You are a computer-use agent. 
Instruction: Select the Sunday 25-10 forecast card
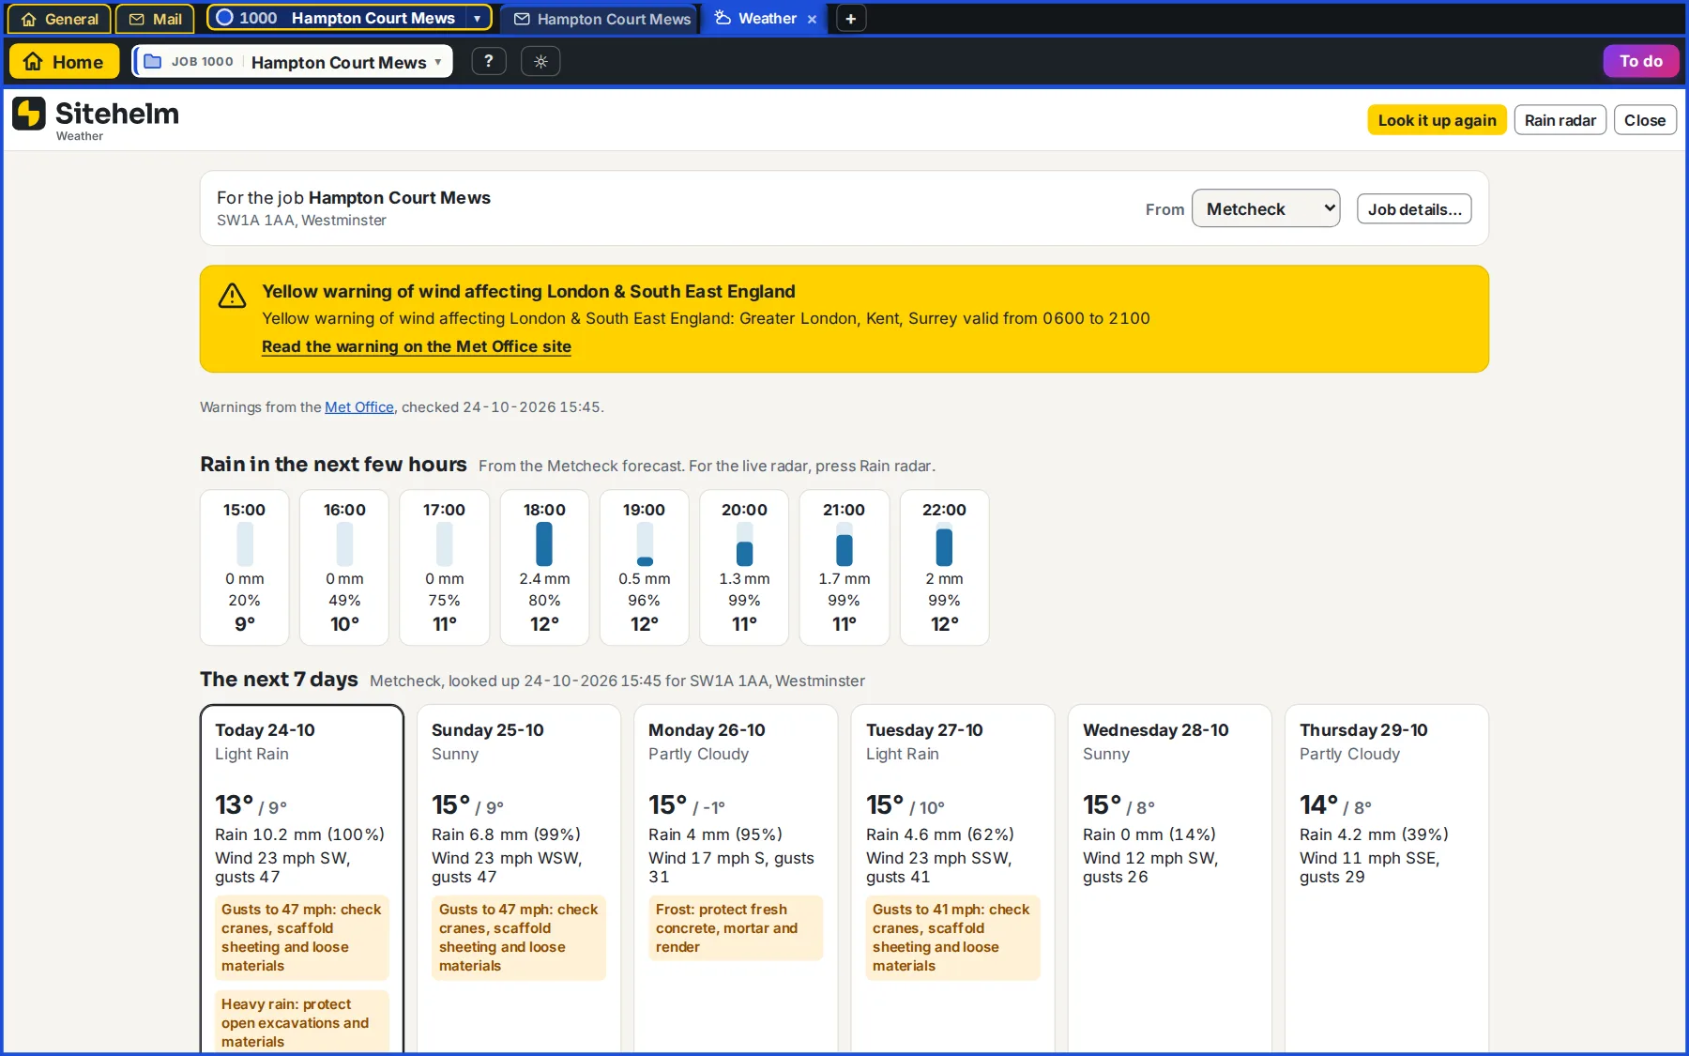(x=519, y=880)
